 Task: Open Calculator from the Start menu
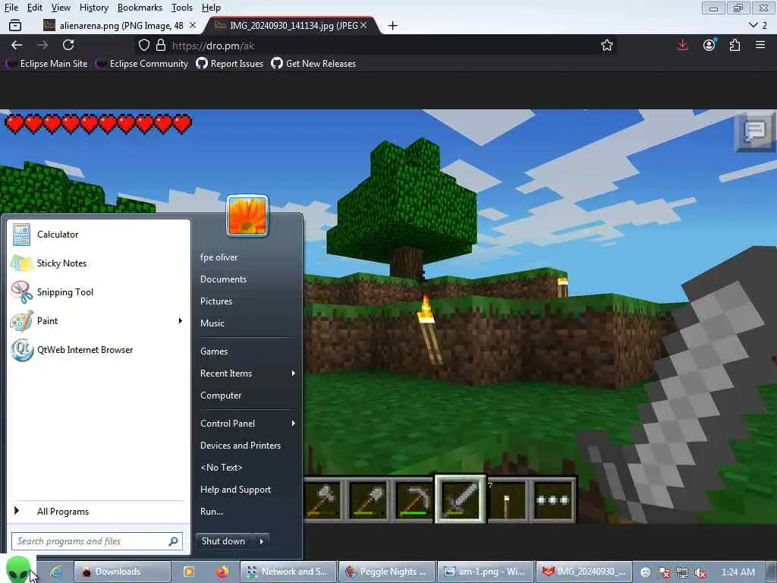coord(98,235)
